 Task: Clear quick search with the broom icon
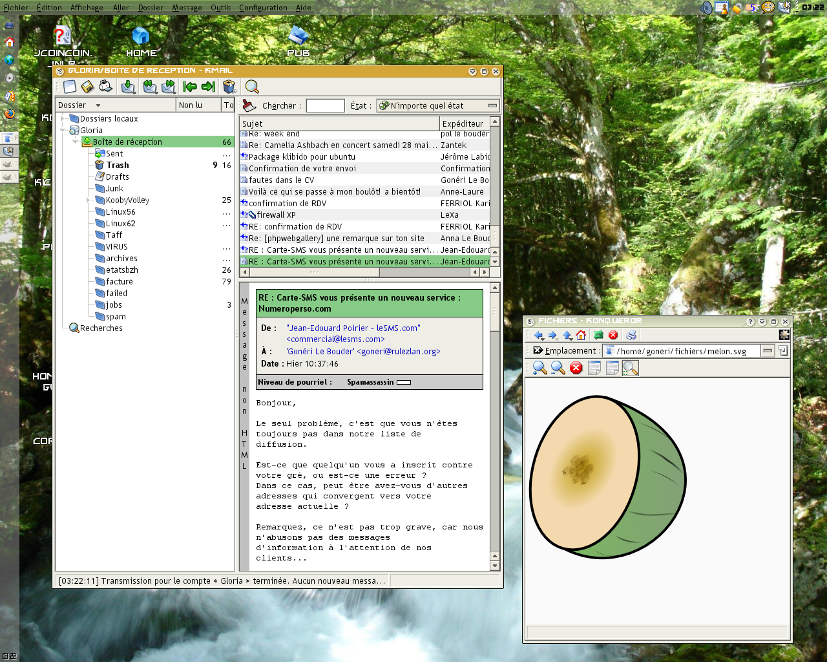[x=249, y=105]
